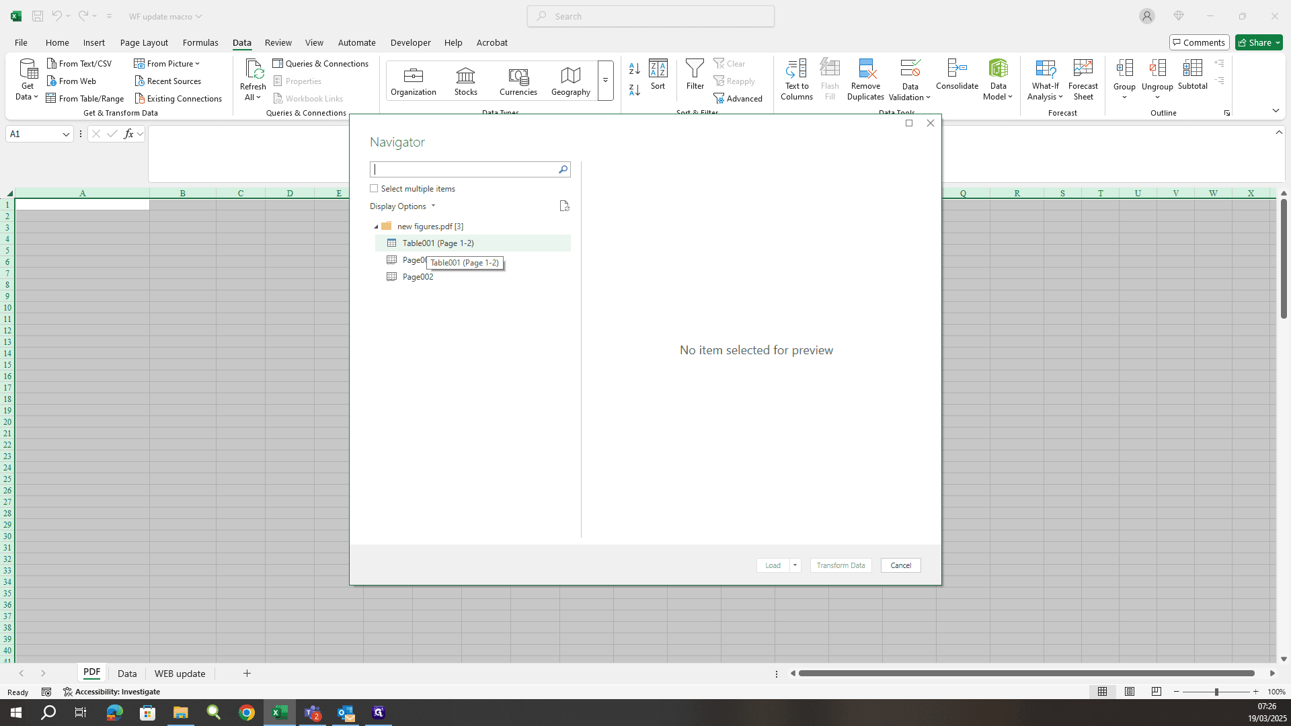Click zoom out minus button
The height and width of the screenshot is (726, 1291).
[x=1176, y=692]
